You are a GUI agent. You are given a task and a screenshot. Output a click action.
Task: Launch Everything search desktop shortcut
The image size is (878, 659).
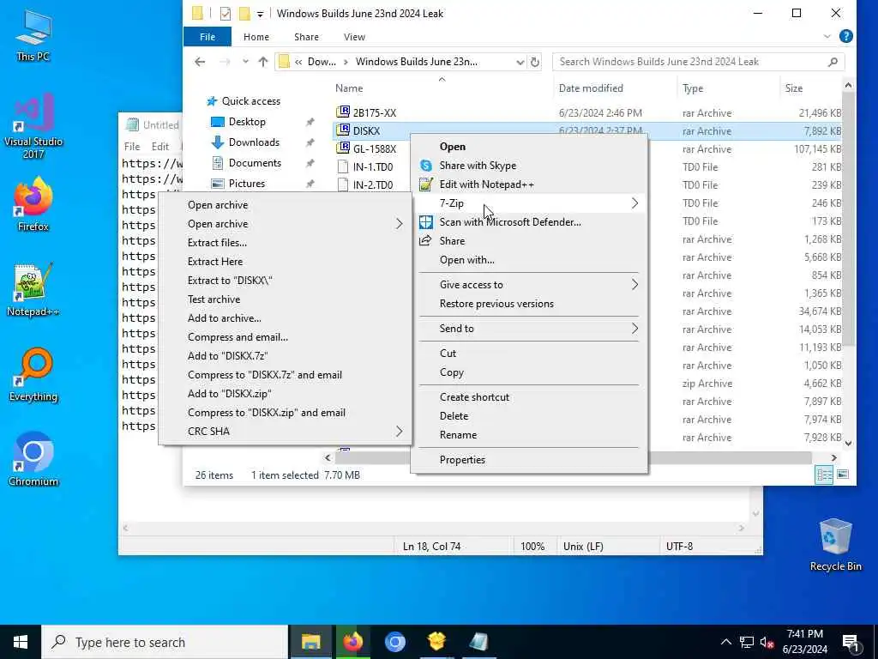click(x=33, y=376)
